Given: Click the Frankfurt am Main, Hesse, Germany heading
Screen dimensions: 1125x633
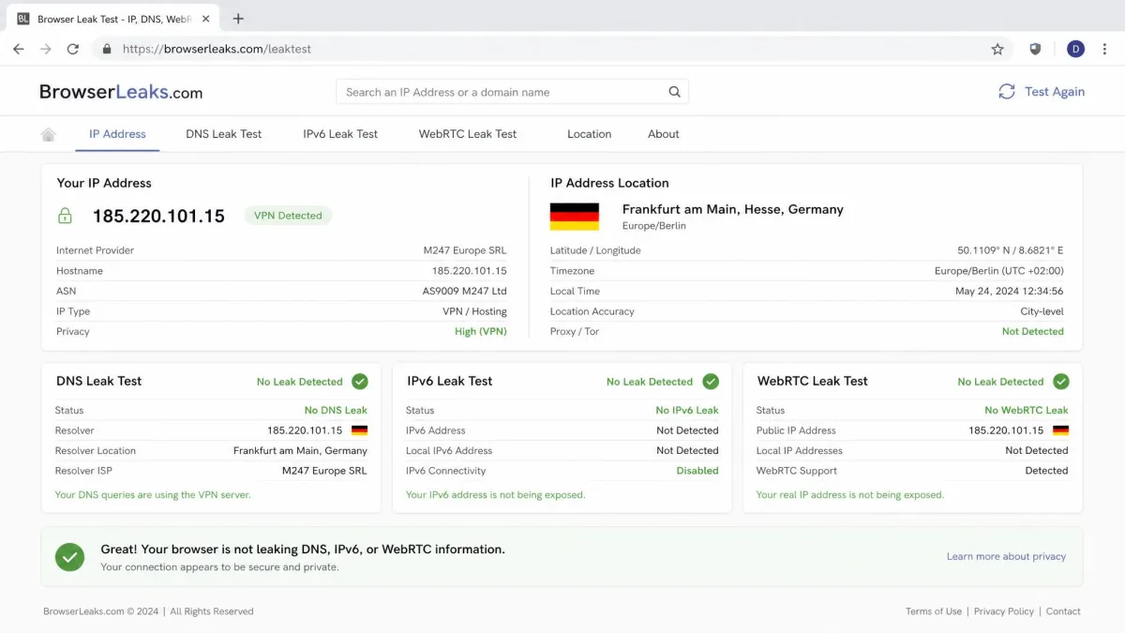Looking at the screenshot, I should tap(733, 209).
